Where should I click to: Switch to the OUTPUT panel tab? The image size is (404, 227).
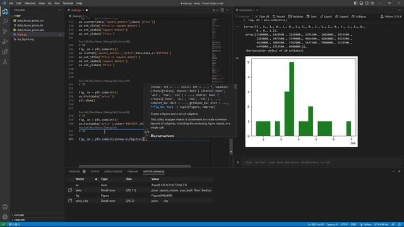95,172
